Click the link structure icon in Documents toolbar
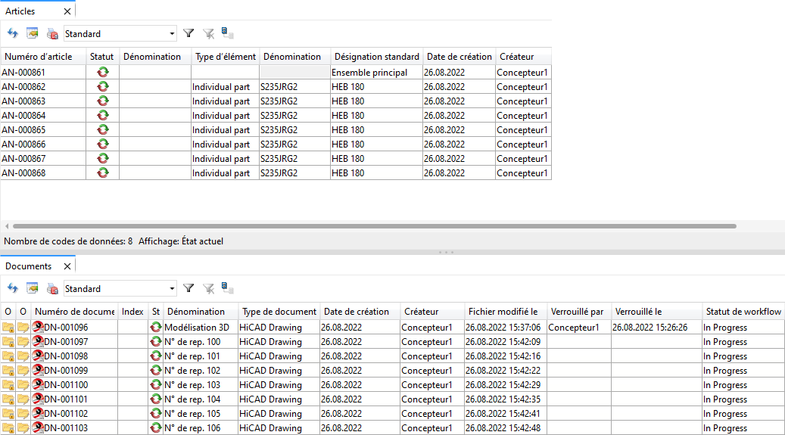This screenshot has width=785, height=435. 227,288
